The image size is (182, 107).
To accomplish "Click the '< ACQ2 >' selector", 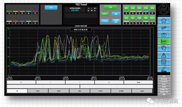I will [x=105, y=21].
